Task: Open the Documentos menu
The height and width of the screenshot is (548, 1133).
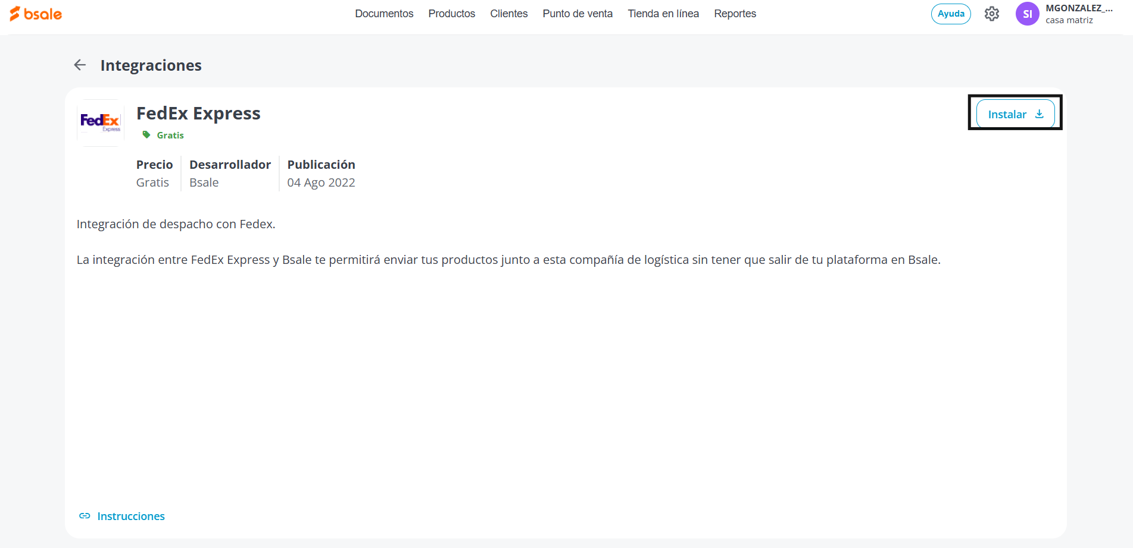Action: (384, 14)
